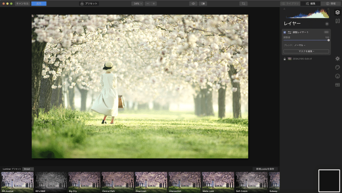Click the main photo canvas
Viewport: 342px width, 193px height.
pos(140,86)
